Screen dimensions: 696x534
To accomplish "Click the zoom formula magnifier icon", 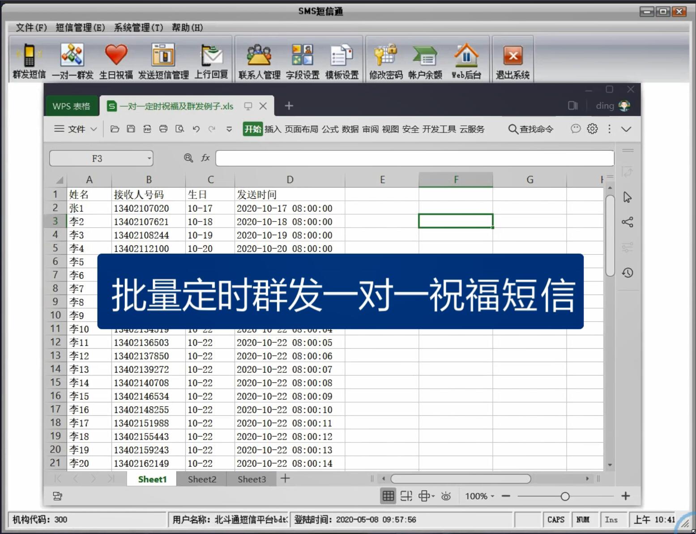I will 188,158.
